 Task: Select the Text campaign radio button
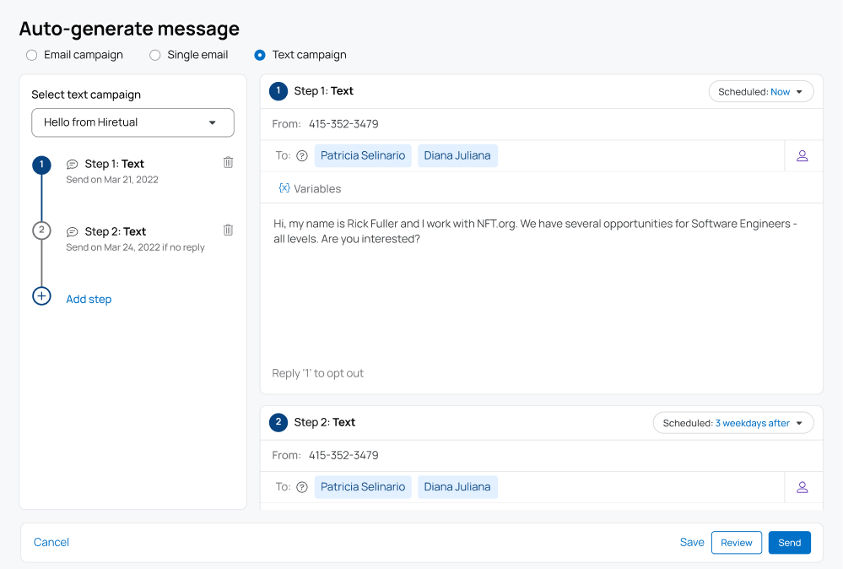(x=260, y=55)
